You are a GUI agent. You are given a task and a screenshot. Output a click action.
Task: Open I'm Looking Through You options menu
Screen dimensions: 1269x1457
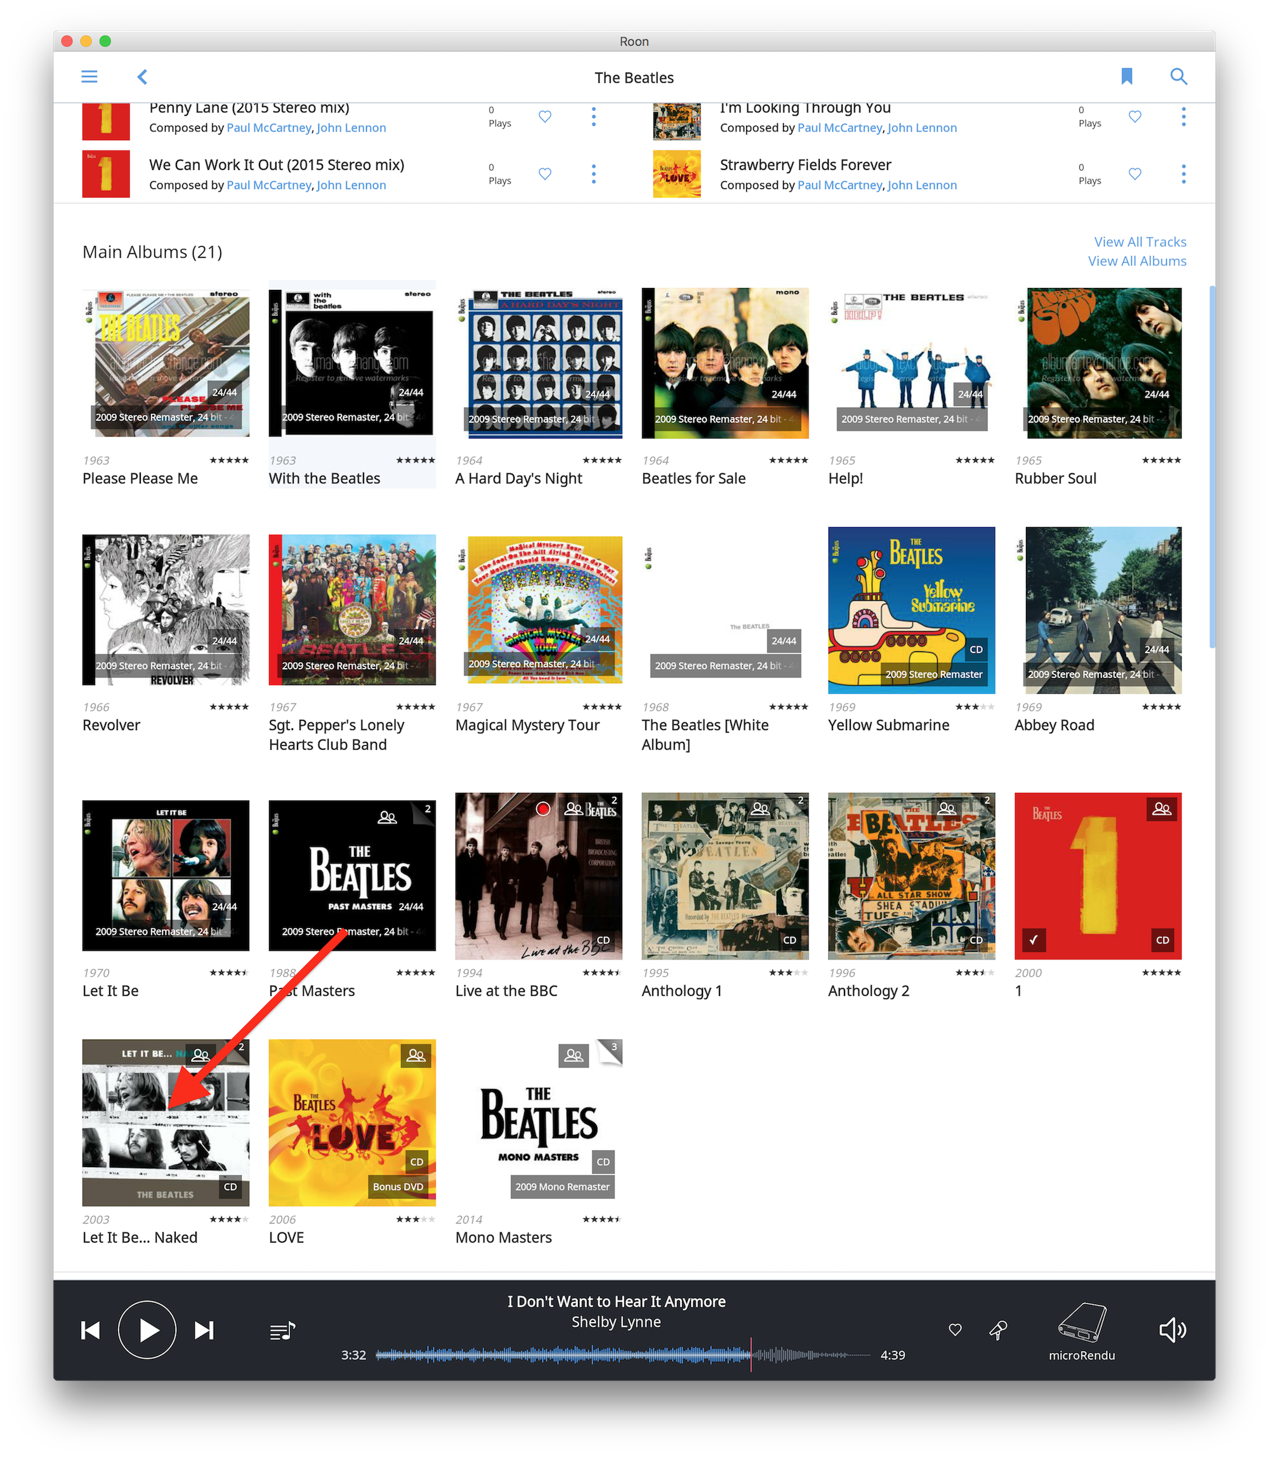pos(1183,116)
